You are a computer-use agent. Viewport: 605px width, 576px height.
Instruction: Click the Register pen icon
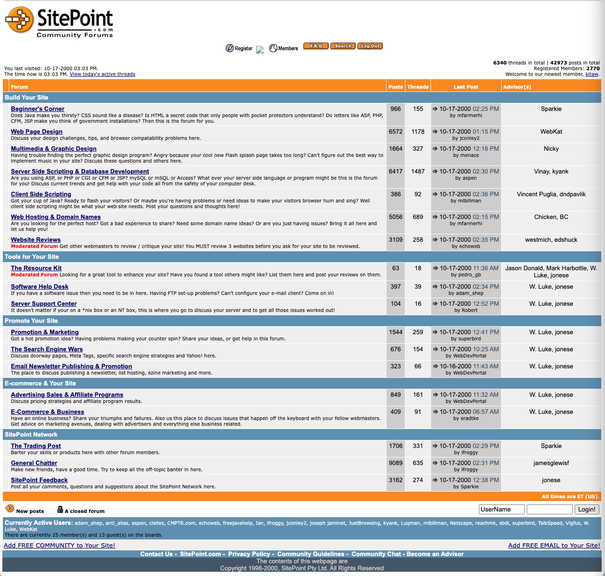tap(230, 48)
